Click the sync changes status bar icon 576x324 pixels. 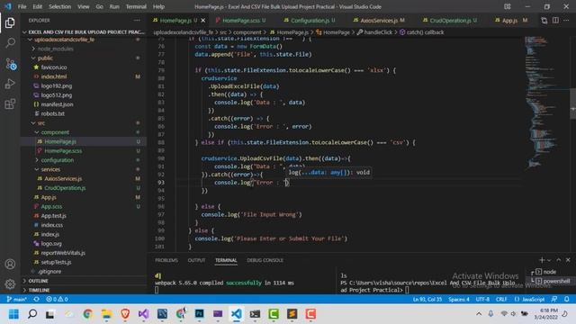pyautogui.click(x=36, y=299)
